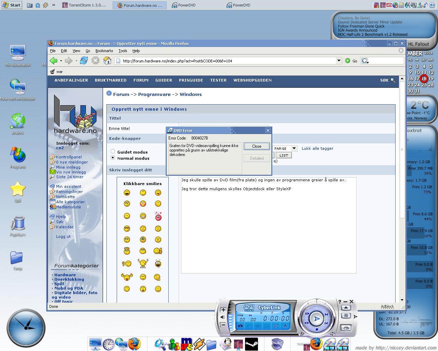Expand the URL address bar history dropdown

(339, 61)
